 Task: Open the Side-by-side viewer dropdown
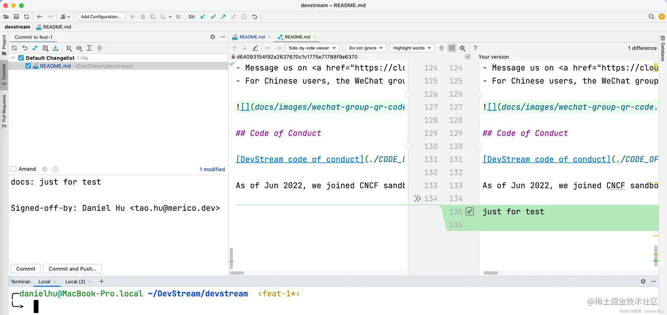(312, 48)
